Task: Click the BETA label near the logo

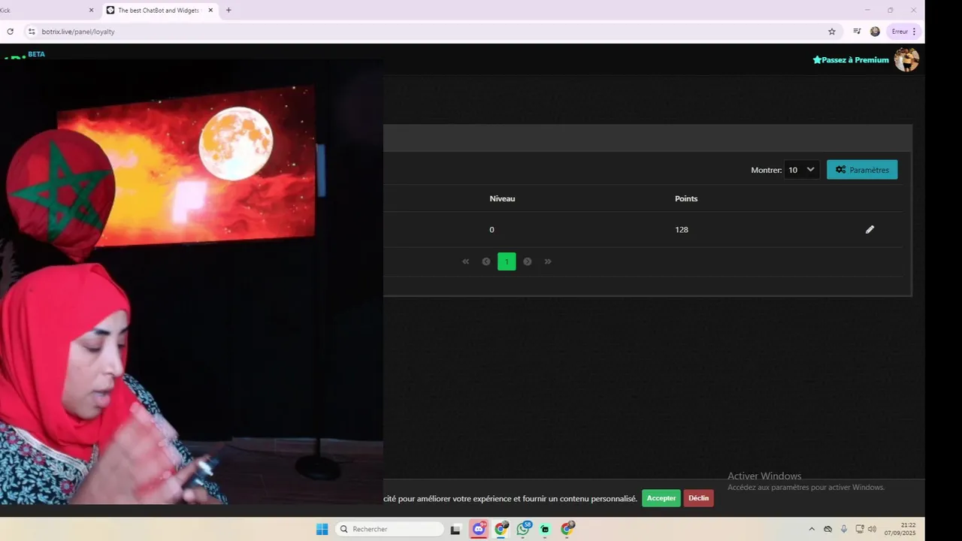Action: click(x=36, y=54)
